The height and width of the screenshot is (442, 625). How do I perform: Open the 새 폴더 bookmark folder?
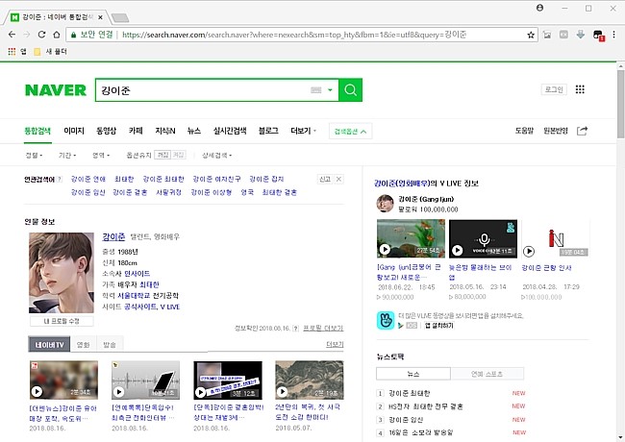[51, 51]
